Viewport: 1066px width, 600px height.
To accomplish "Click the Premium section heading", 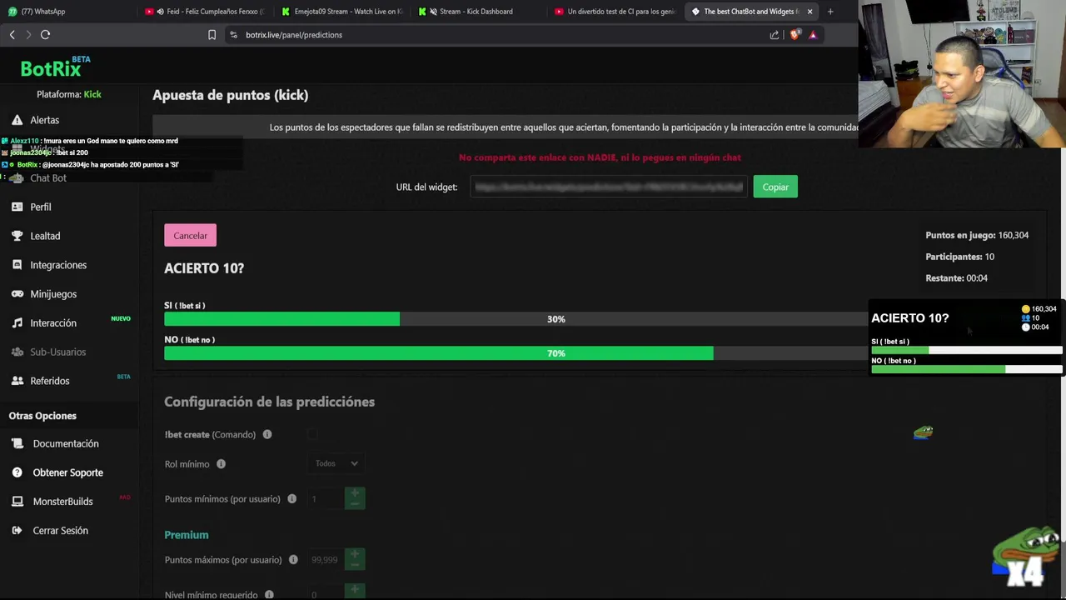I will 187,535.
